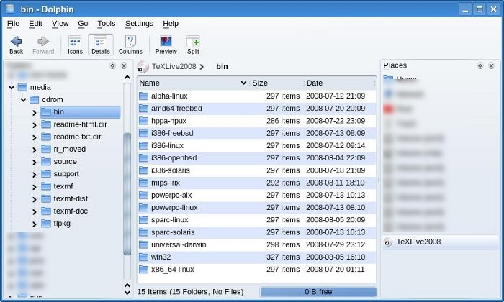Click the alpha-linux folder icon
Viewport: 504px width, 302px height.
[x=143, y=96]
